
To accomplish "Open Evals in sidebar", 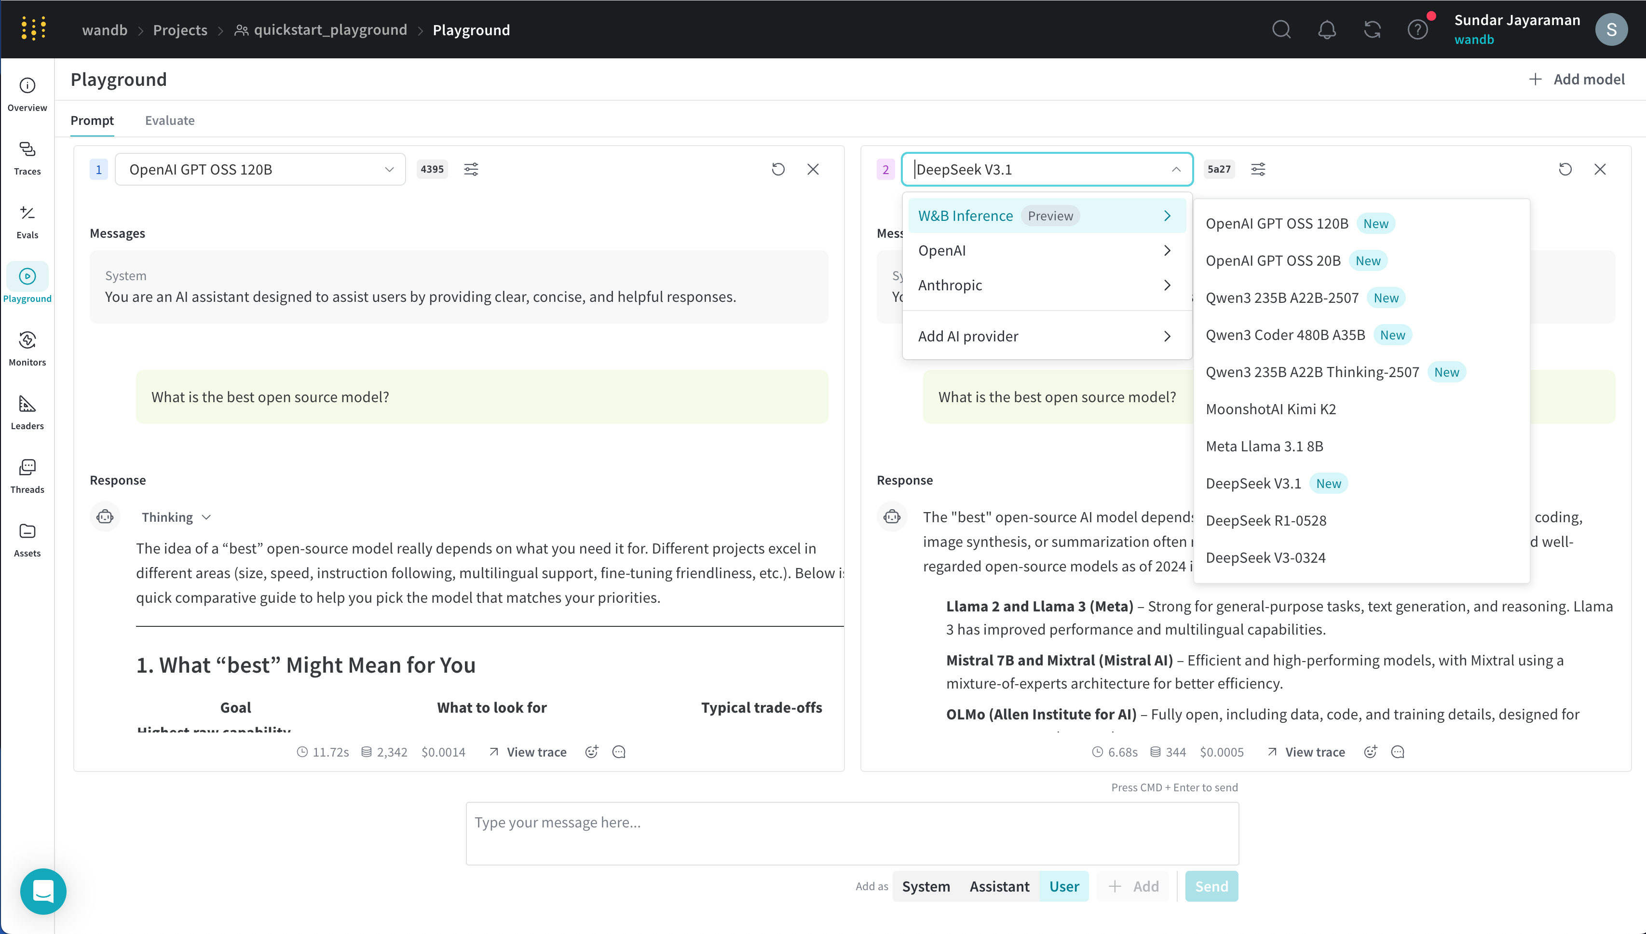I will (x=27, y=222).
